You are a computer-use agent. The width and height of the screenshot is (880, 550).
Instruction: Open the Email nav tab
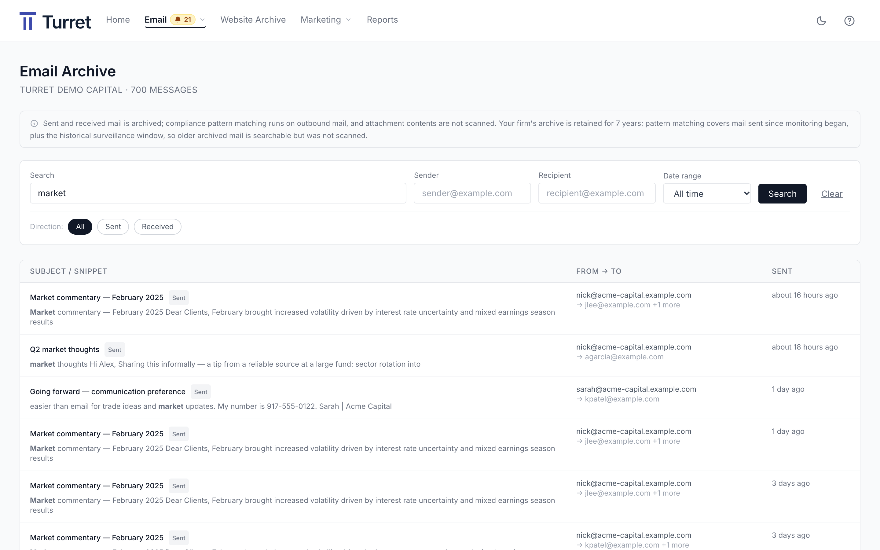156,20
